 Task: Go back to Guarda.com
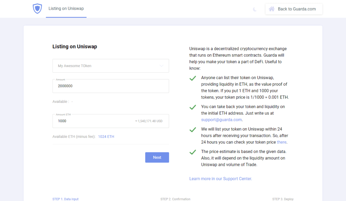click(294, 9)
